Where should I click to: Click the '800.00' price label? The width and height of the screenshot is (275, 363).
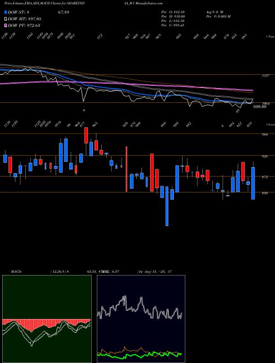[260, 107]
